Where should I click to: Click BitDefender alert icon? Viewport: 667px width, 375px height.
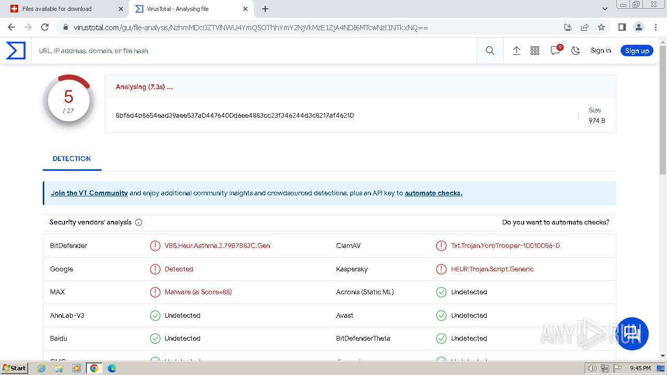point(155,246)
